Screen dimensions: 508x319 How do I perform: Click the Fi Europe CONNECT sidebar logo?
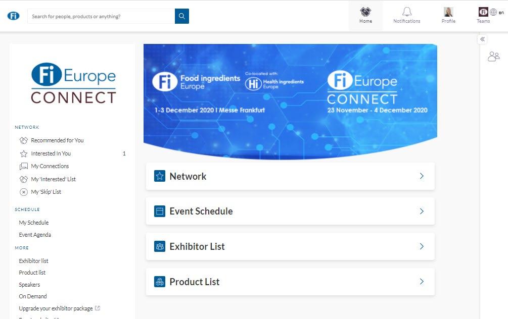coord(73,83)
